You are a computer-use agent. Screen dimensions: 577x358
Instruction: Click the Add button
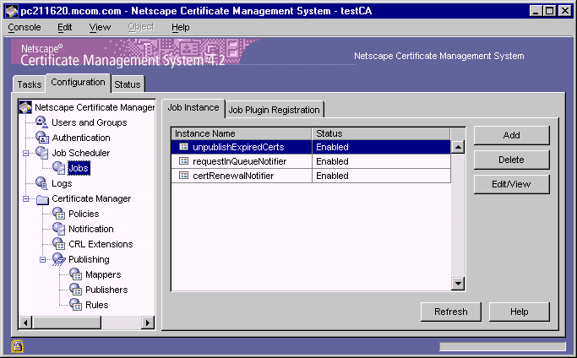[x=511, y=135]
